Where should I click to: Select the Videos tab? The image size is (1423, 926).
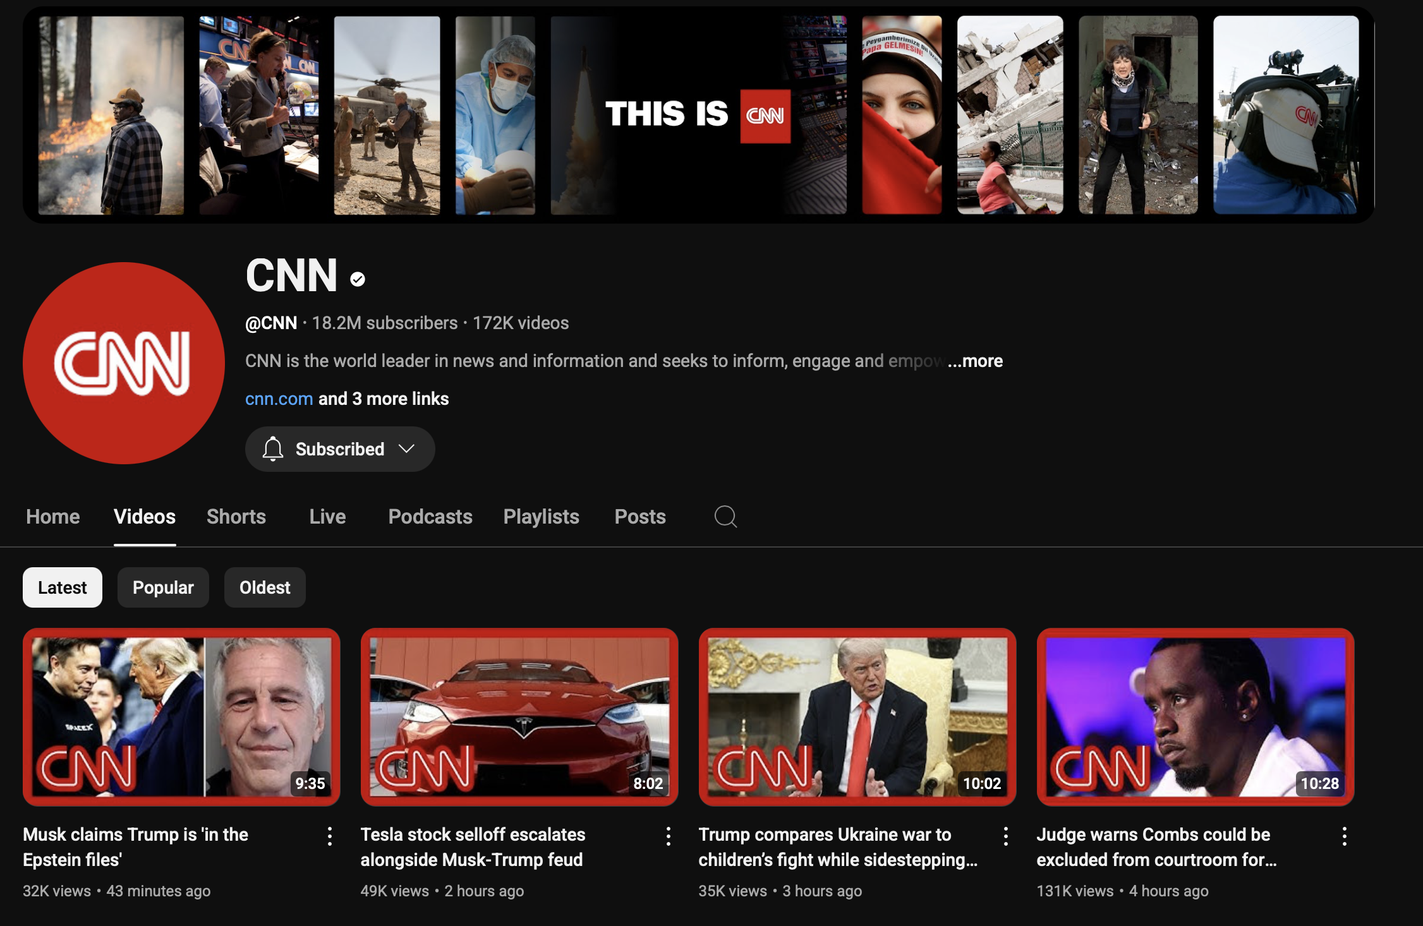145,517
